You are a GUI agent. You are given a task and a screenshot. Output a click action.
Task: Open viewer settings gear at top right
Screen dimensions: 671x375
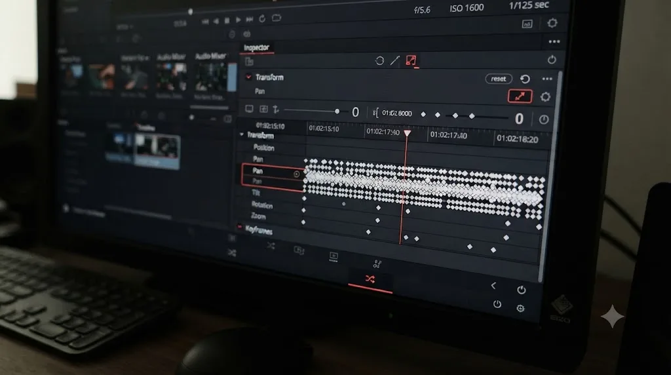pyautogui.click(x=552, y=23)
